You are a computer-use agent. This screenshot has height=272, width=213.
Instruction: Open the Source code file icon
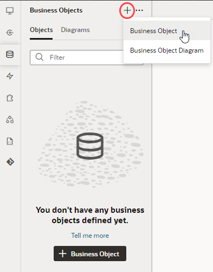coord(10,141)
